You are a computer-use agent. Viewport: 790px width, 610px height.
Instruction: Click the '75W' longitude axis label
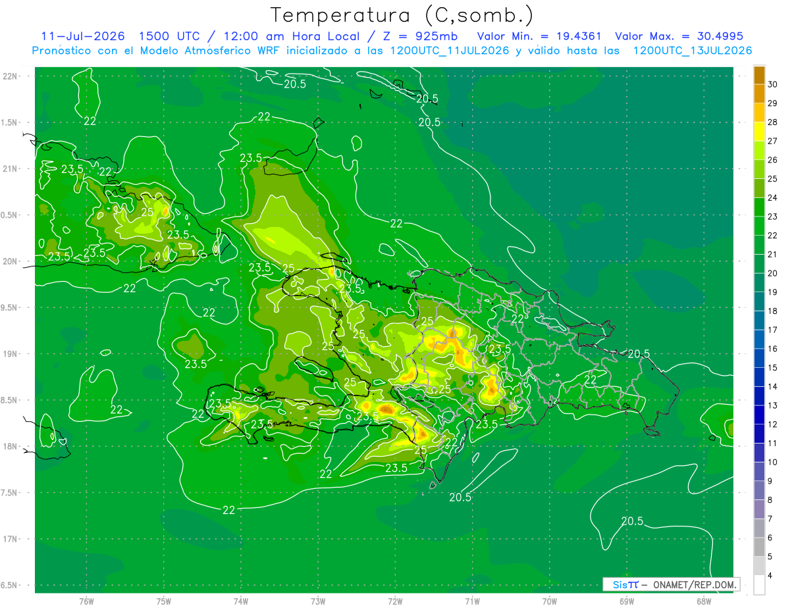point(163,601)
